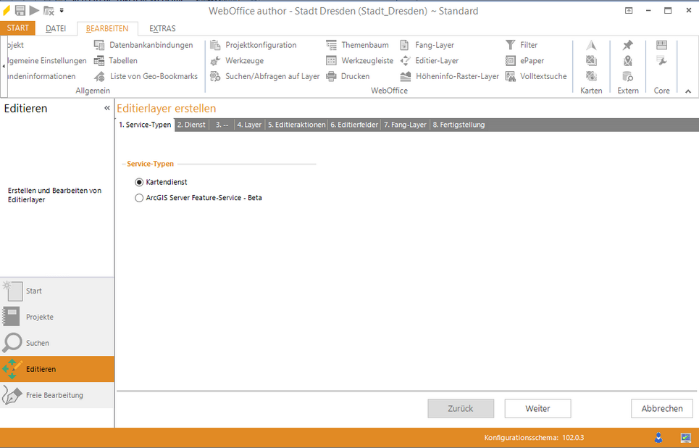This screenshot has width=699, height=448.
Task: Open the quick access toolbar customize dropdown
Action: coord(62,10)
